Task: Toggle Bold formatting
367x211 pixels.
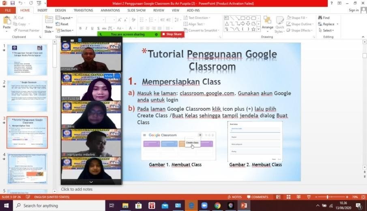Action: pos(80,28)
